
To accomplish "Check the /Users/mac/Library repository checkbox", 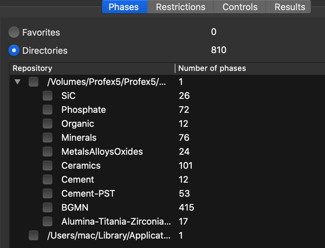I will pyautogui.click(x=34, y=236).
